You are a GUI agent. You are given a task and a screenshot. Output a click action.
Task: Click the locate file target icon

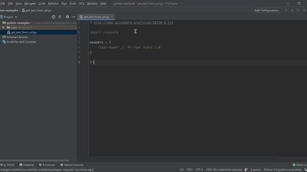click(53, 17)
